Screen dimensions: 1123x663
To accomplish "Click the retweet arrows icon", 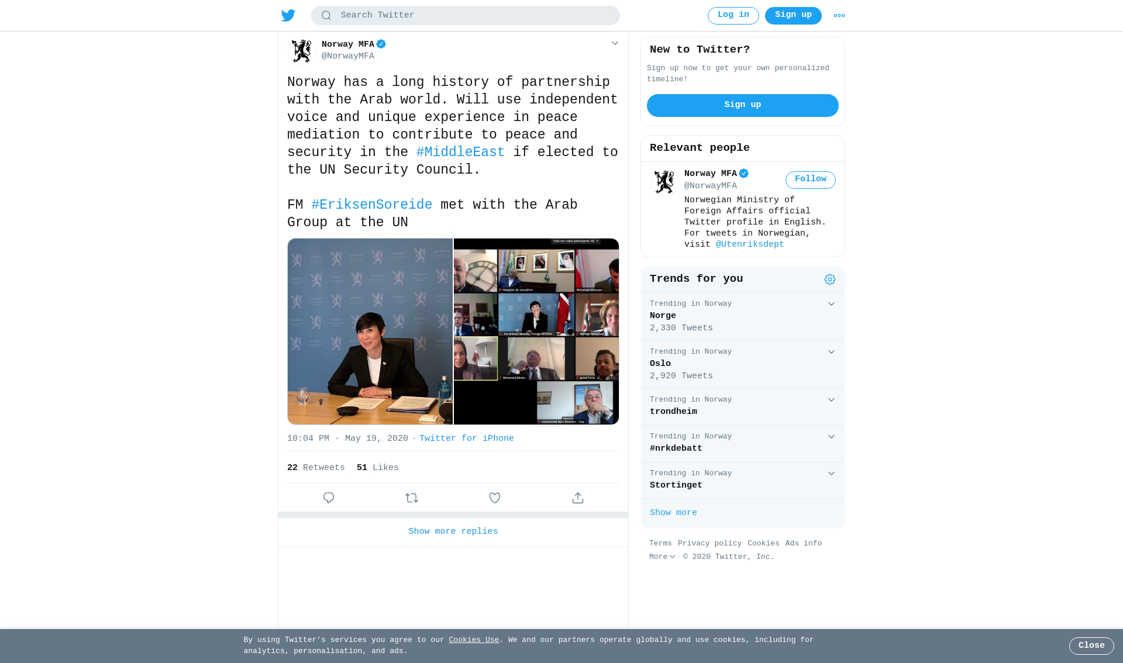I will pos(412,498).
